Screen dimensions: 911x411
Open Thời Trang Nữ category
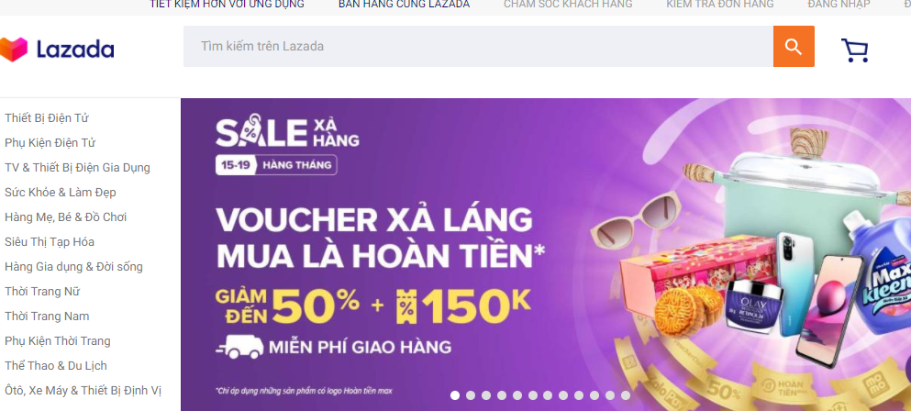(42, 292)
